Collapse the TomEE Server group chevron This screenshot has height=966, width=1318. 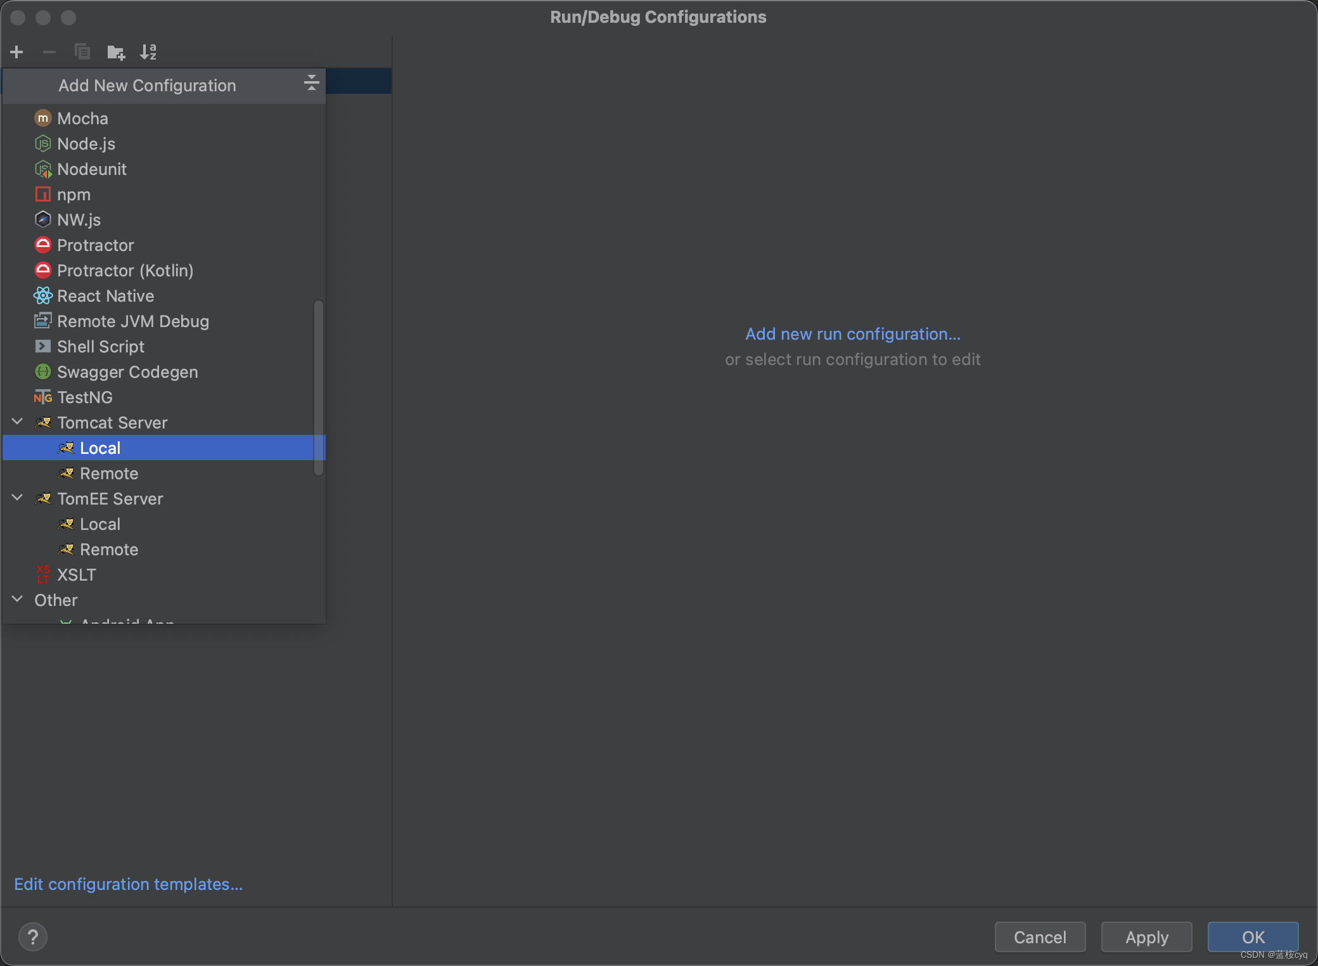pyautogui.click(x=18, y=498)
